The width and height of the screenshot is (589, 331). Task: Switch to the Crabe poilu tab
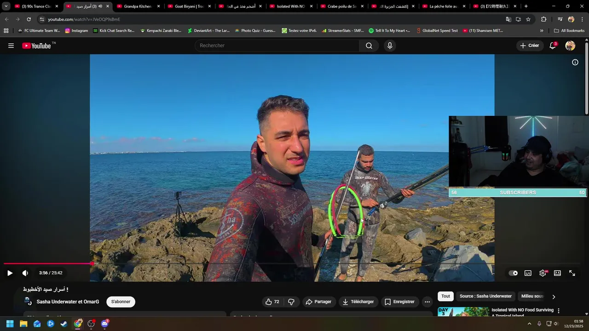coord(342,6)
